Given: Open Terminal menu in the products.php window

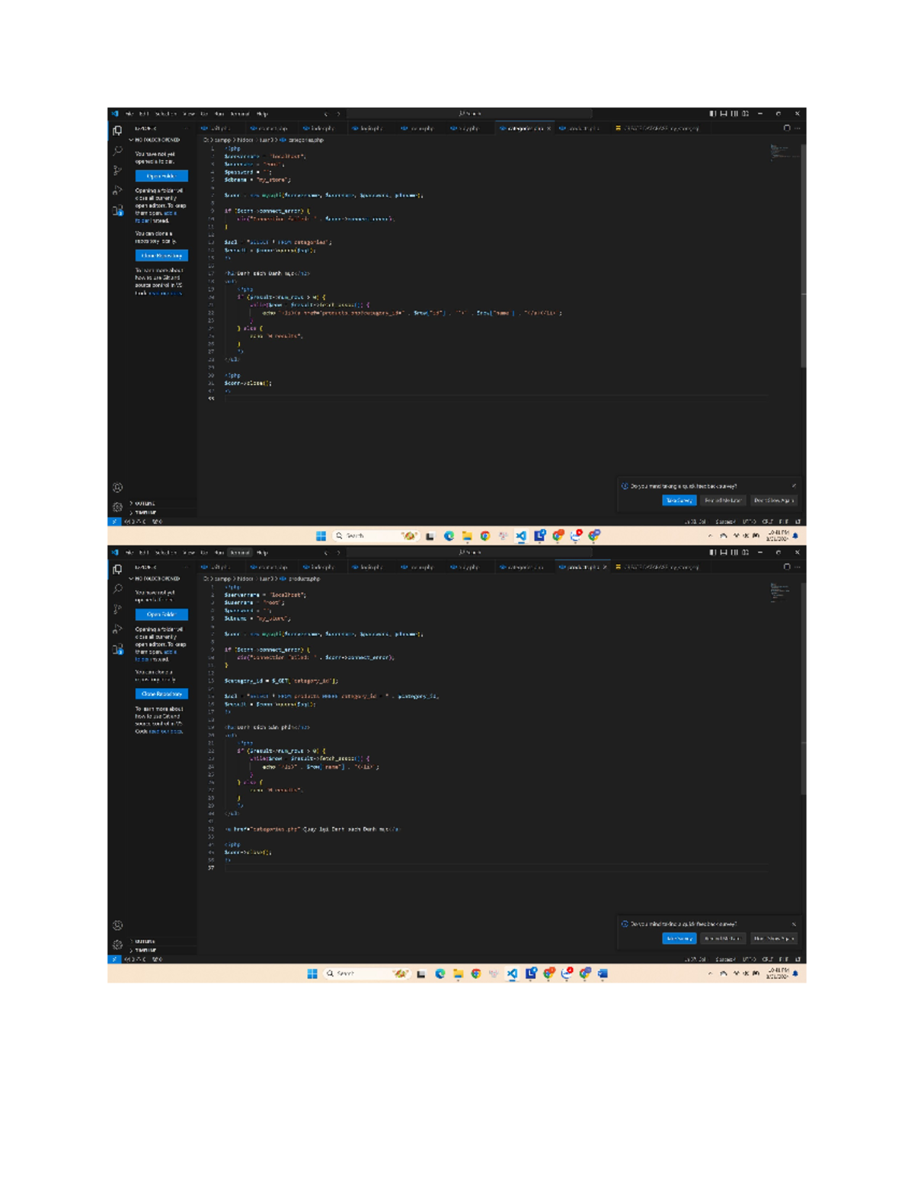Looking at the screenshot, I should point(240,552).
